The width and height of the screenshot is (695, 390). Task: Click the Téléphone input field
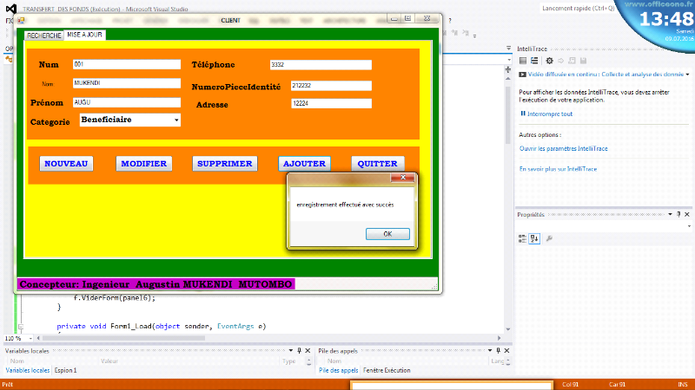(x=321, y=65)
